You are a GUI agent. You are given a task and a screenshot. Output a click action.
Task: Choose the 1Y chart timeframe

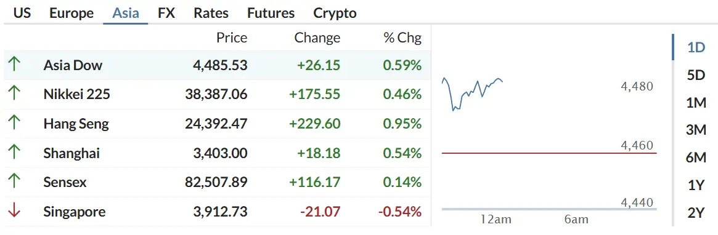tap(696, 185)
